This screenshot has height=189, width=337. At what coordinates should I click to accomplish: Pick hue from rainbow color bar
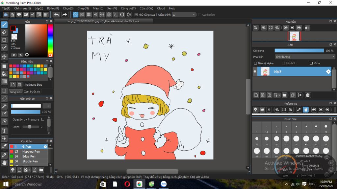[x=50, y=40]
